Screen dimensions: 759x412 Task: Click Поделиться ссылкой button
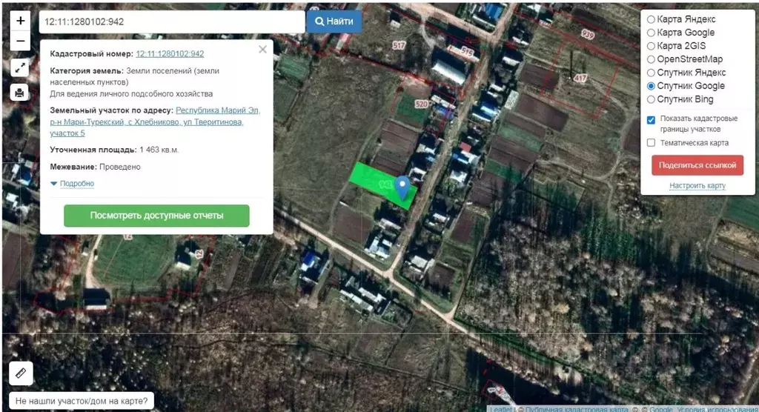(697, 165)
